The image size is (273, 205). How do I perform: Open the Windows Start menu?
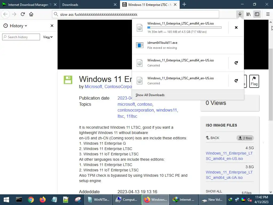pyautogui.click(x=6, y=200)
